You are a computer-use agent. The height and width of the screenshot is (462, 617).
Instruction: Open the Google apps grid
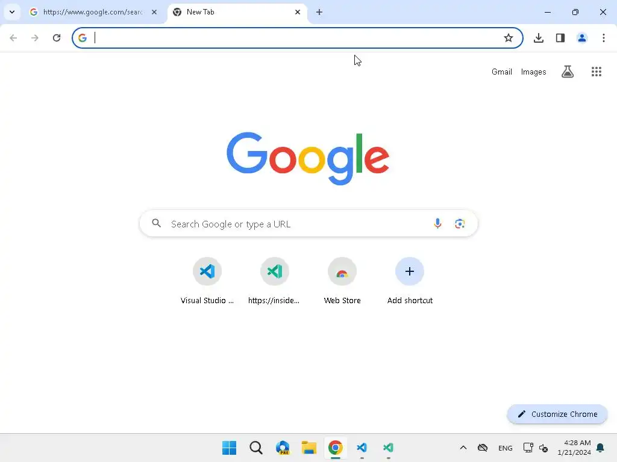tap(596, 72)
